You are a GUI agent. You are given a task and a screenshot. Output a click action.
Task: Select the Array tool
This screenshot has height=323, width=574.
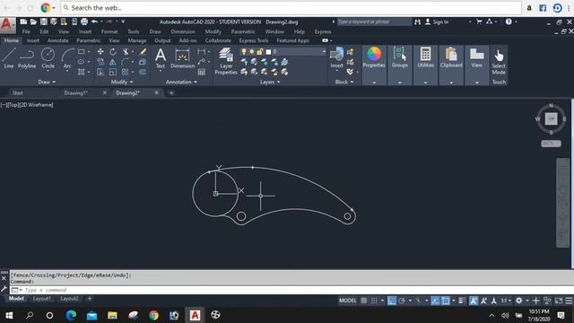[126, 72]
